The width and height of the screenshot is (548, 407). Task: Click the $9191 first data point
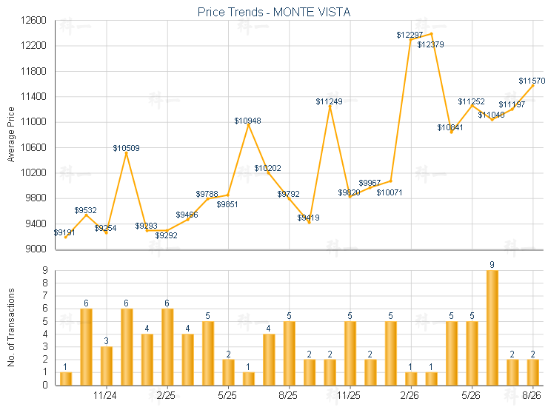(x=66, y=238)
